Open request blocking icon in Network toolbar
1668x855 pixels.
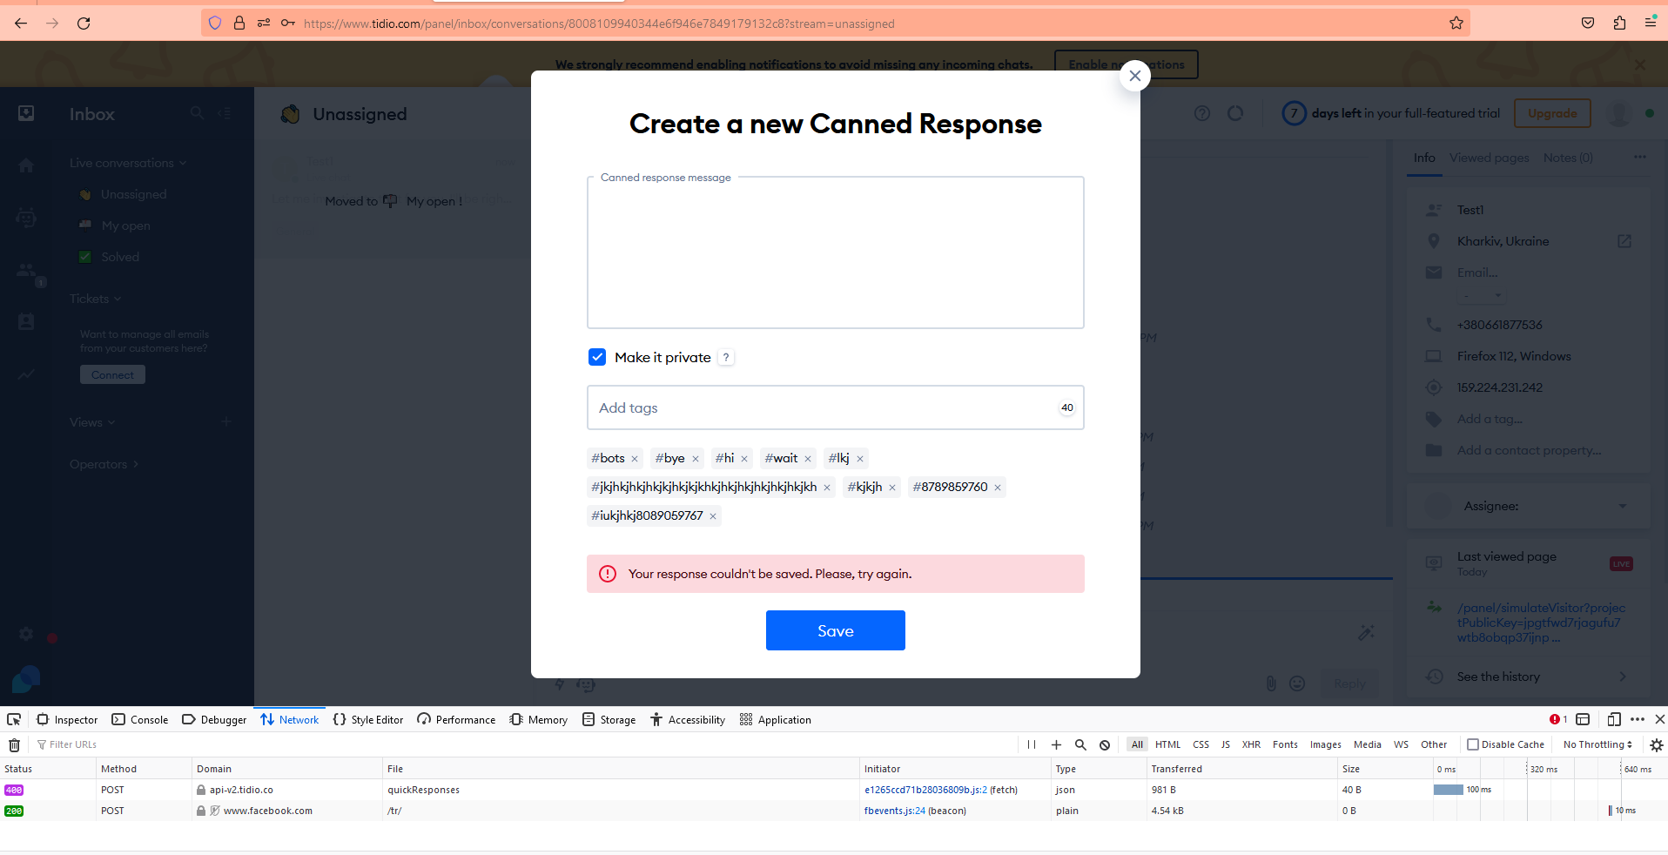click(1105, 744)
